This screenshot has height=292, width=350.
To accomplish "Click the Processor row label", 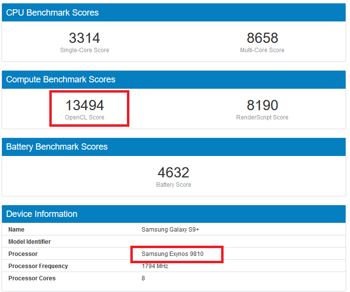I will point(23,254).
